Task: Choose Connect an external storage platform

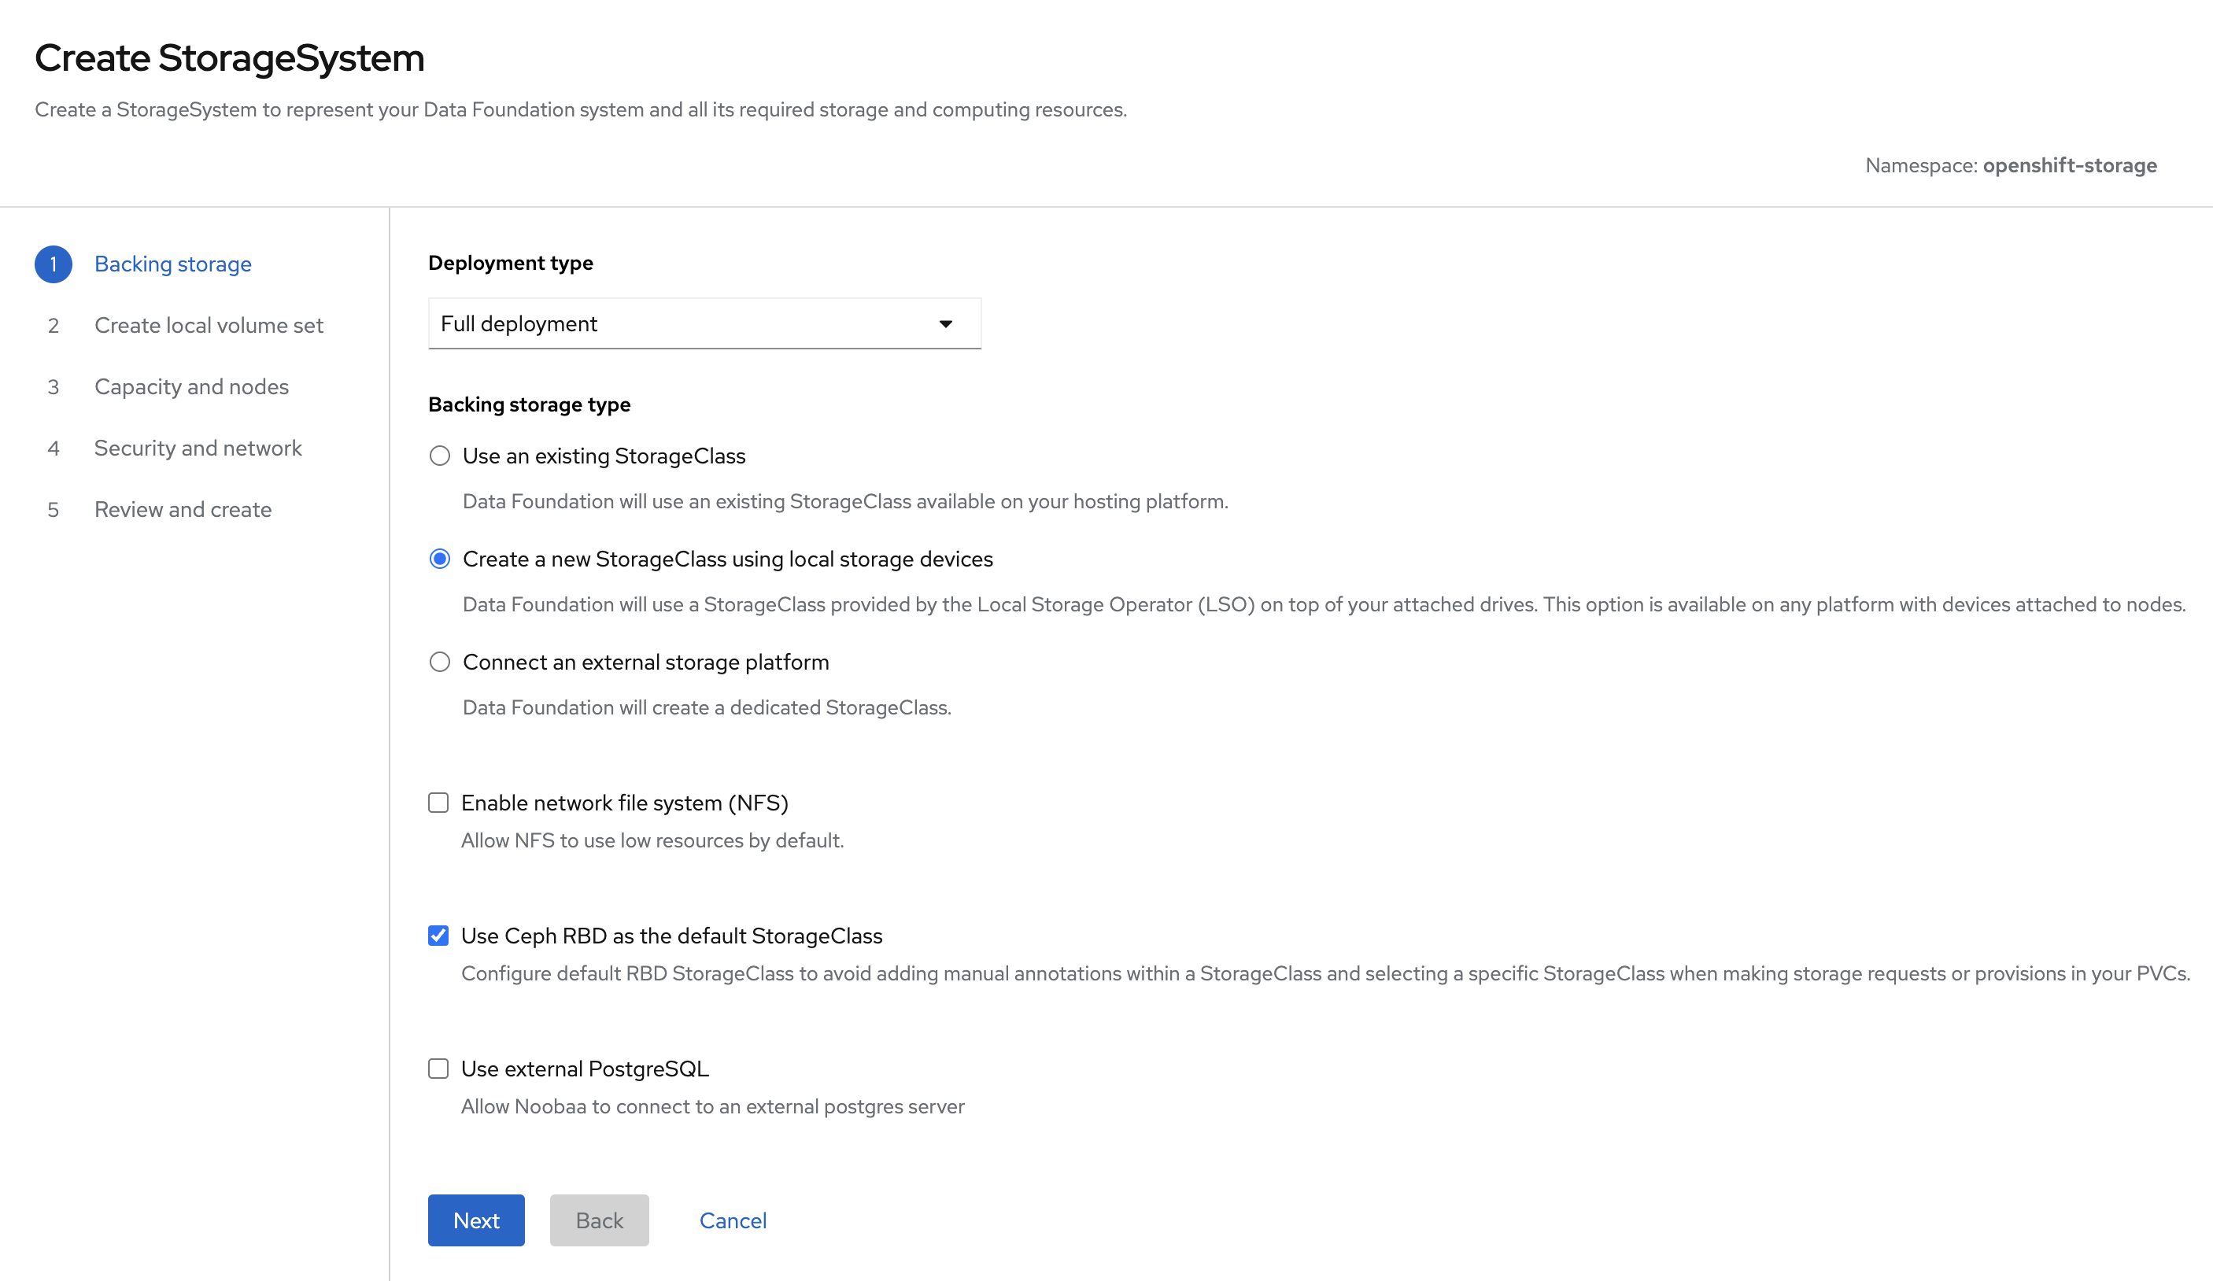Action: coord(439,662)
